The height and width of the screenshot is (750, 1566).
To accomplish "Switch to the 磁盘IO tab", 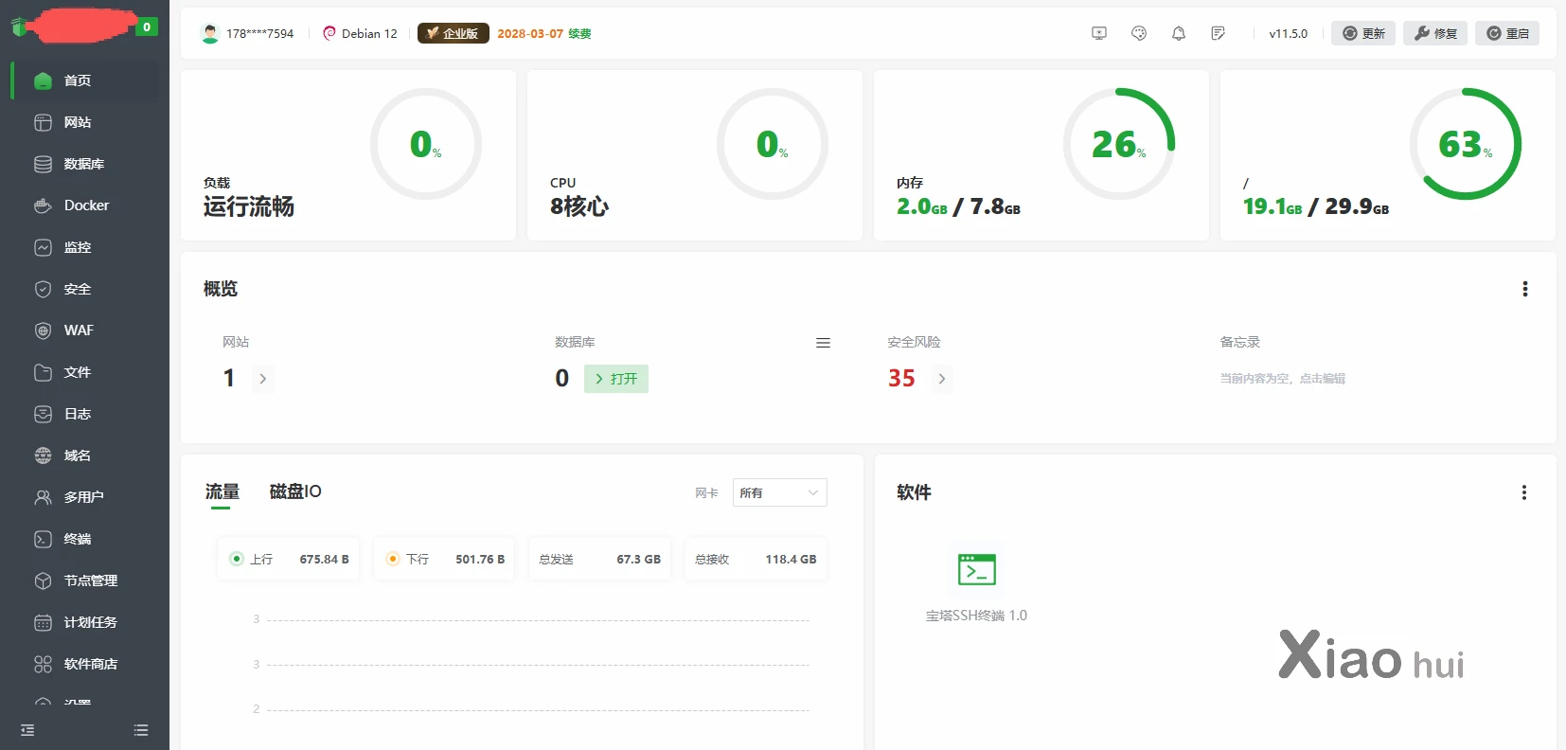I will [x=295, y=491].
